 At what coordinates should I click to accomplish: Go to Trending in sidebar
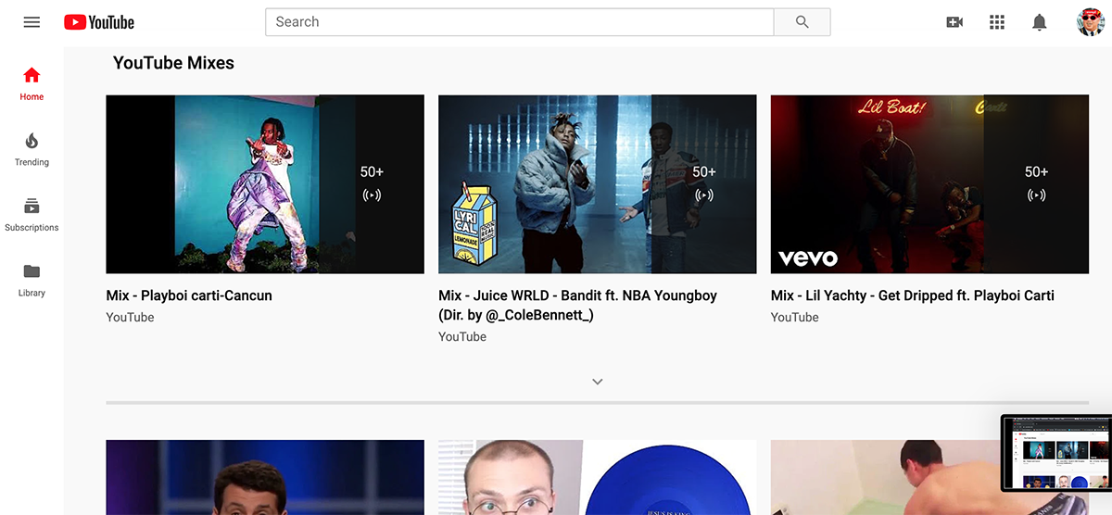[32, 148]
